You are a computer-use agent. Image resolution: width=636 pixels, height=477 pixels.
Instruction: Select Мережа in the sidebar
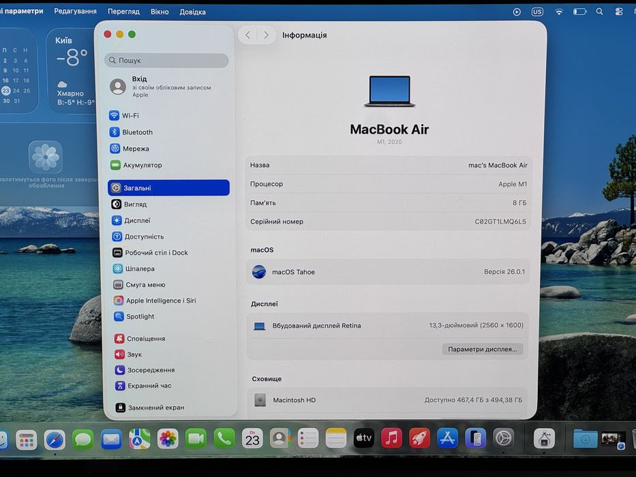click(x=168, y=149)
